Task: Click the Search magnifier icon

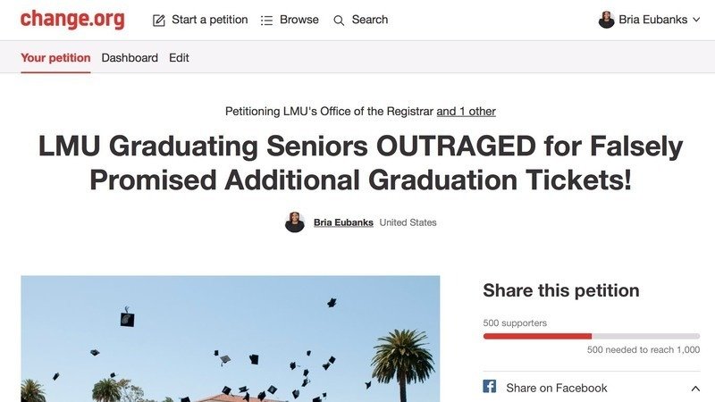Action: coord(339,21)
